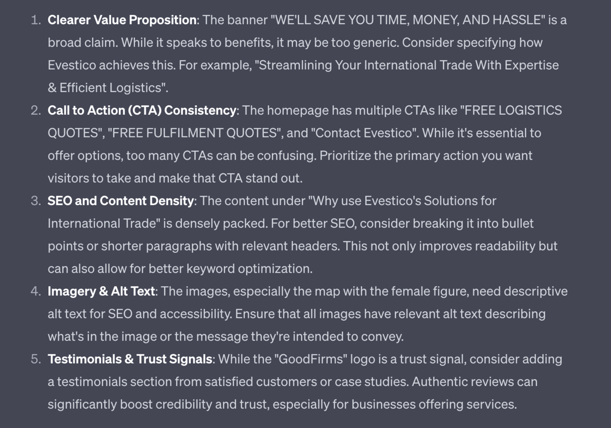
Task: Click the "Clearer Value Proposition" bold heading
Action: (x=122, y=20)
